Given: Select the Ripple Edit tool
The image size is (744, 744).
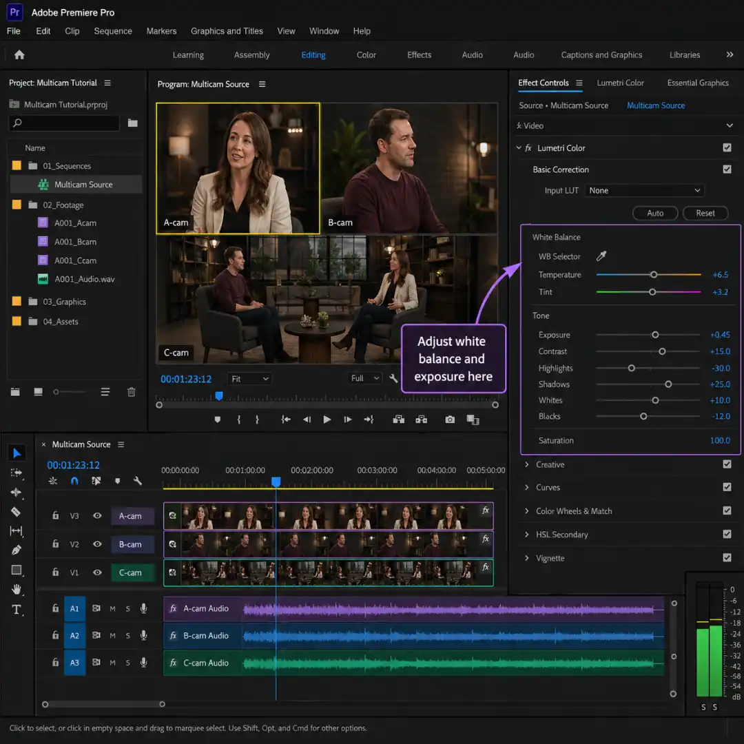Looking at the screenshot, I should point(16,492).
